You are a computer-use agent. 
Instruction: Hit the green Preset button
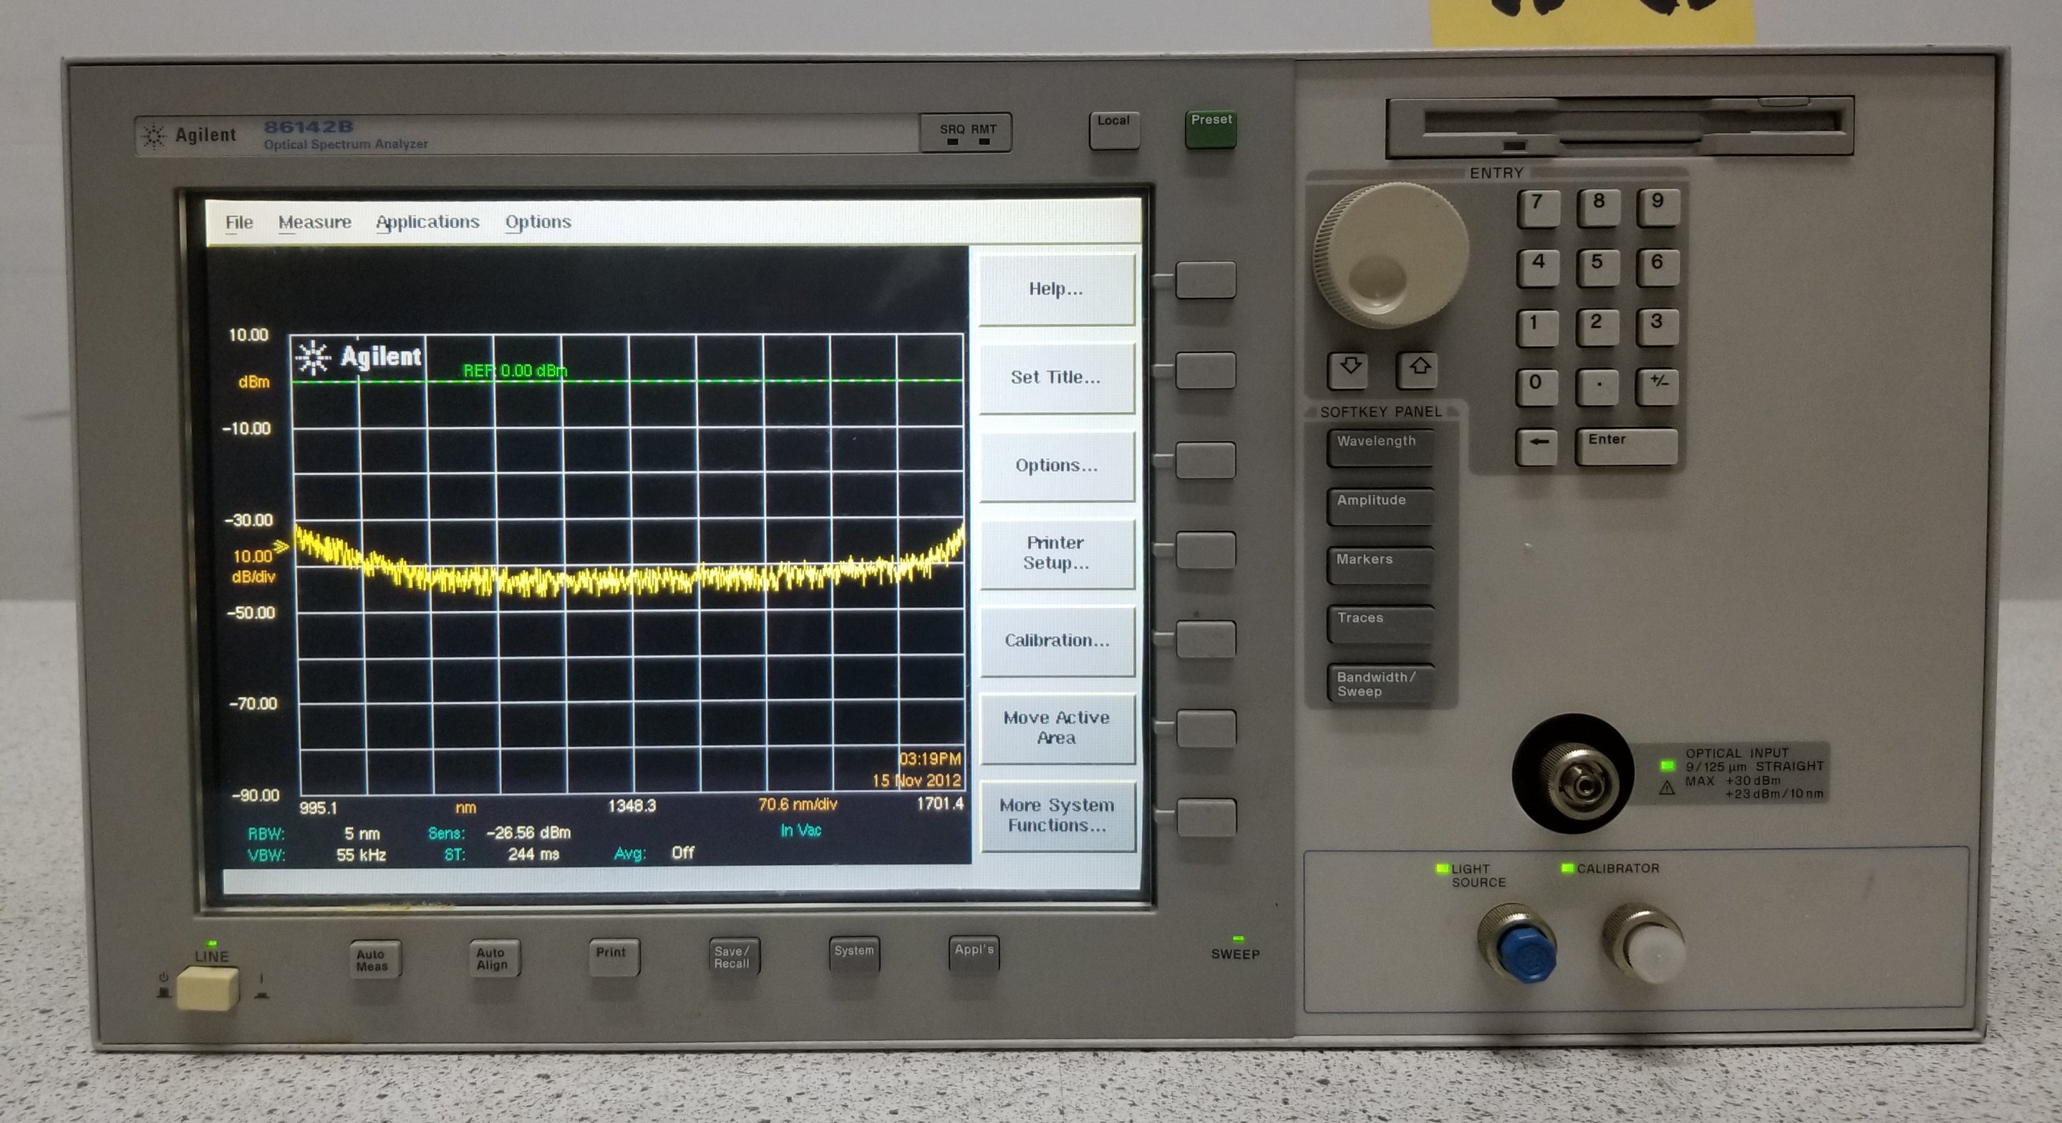pyautogui.click(x=1210, y=129)
